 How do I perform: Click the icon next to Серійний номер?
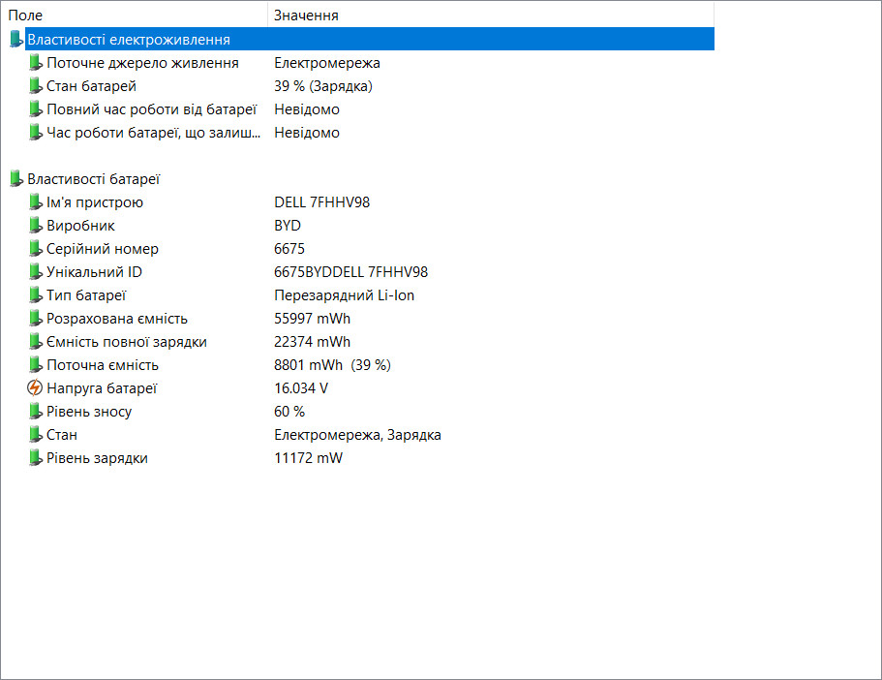click(x=36, y=249)
